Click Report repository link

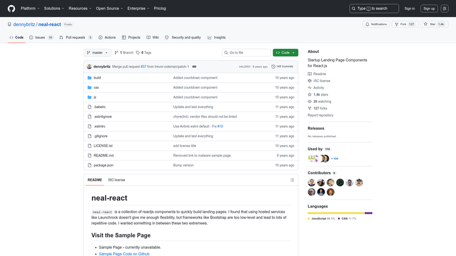click(x=320, y=115)
